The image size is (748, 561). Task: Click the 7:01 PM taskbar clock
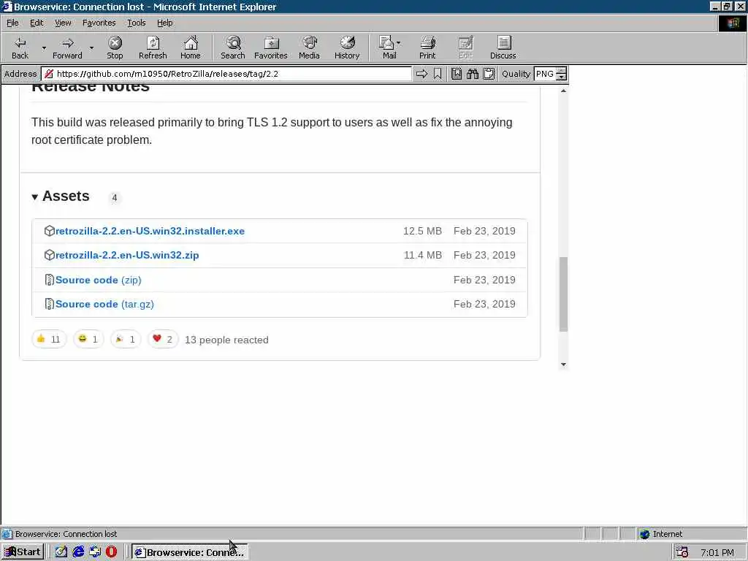tap(717, 552)
